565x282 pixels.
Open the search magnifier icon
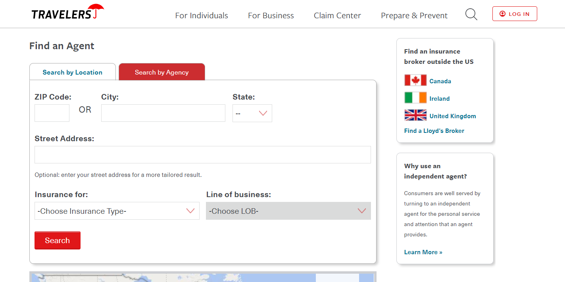[x=471, y=15]
